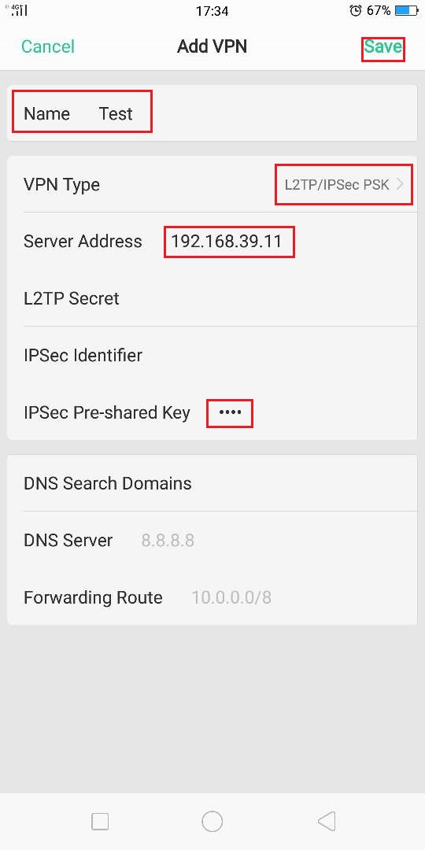Tap the 17:34 clock in status bar
This screenshot has height=850, width=425.
212,11
